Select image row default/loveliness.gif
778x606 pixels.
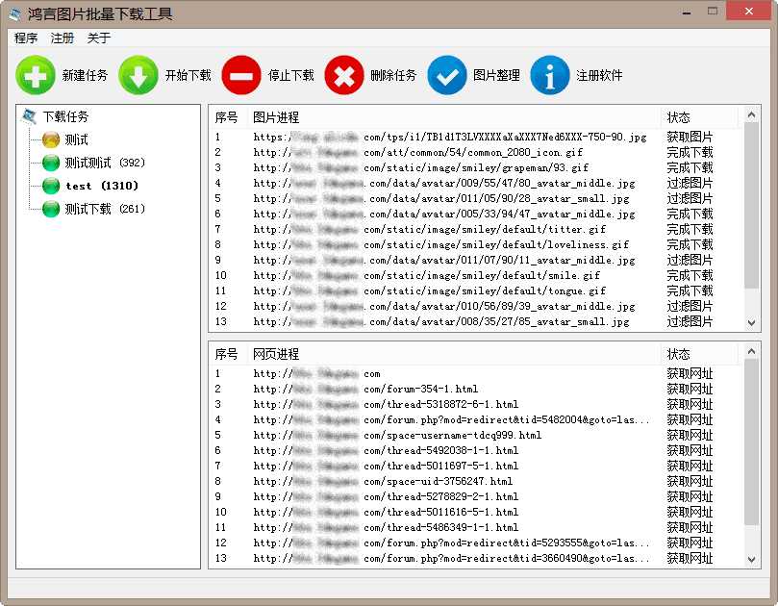pos(476,244)
